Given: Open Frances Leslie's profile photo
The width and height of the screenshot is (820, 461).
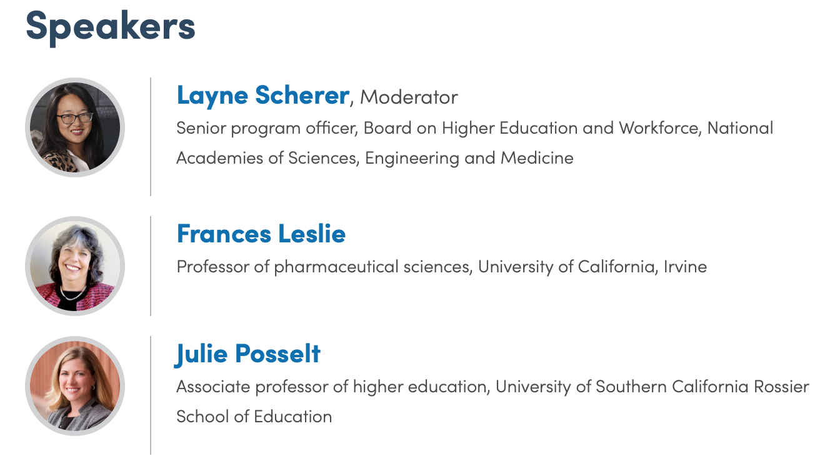Looking at the screenshot, I should click(75, 266).
